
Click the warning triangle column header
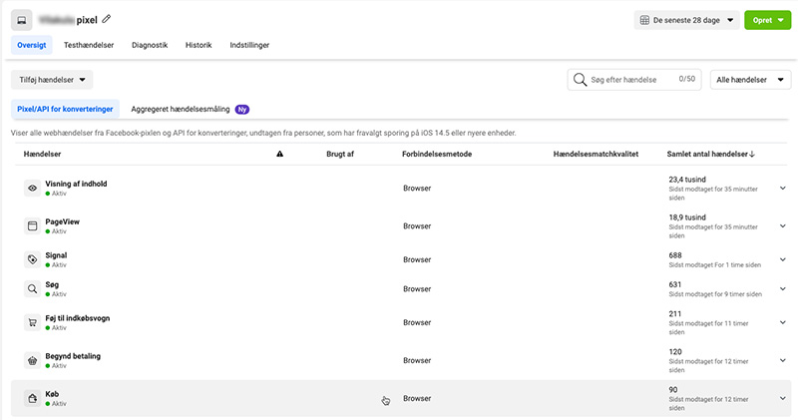(280, 155)
